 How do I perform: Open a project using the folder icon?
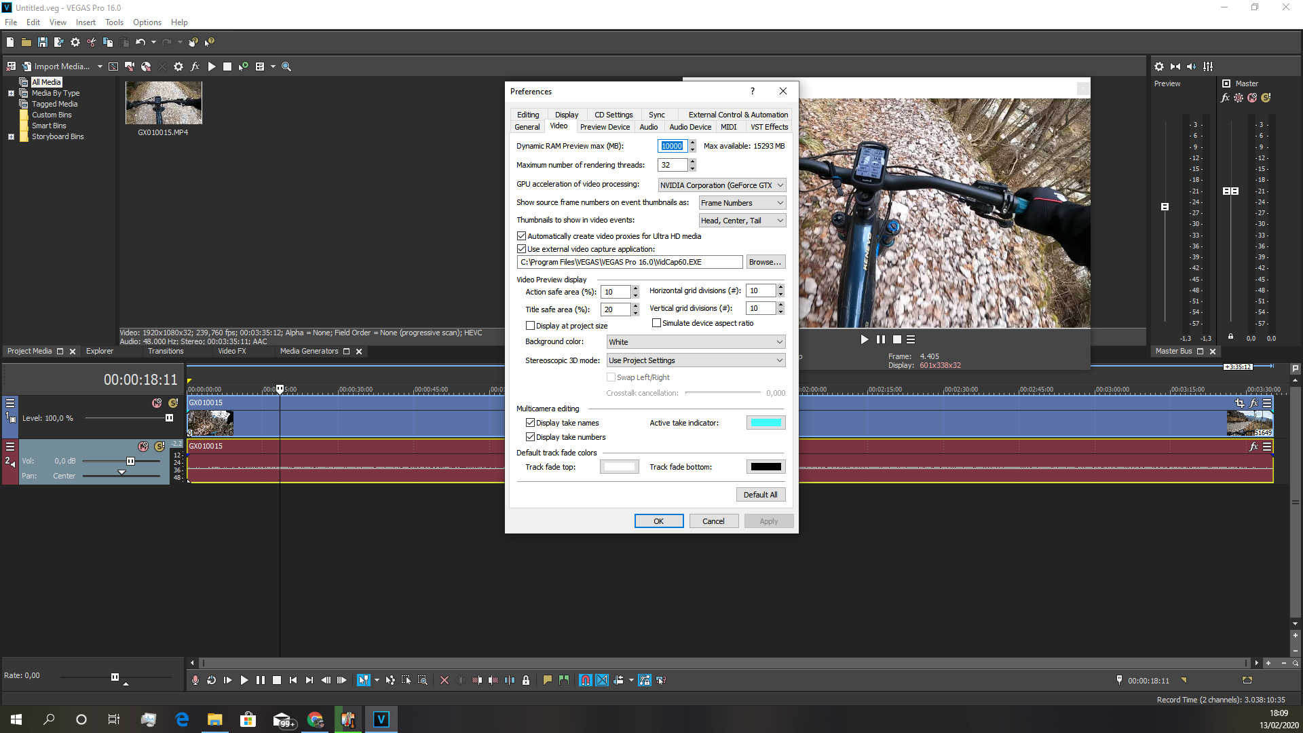coord(26,42)
